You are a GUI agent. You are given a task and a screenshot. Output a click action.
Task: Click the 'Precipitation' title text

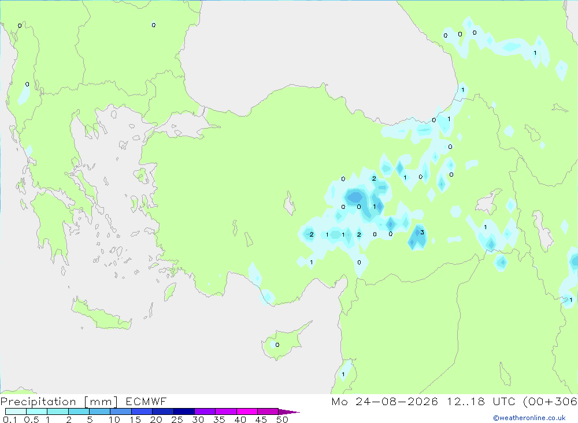(38, 402)
